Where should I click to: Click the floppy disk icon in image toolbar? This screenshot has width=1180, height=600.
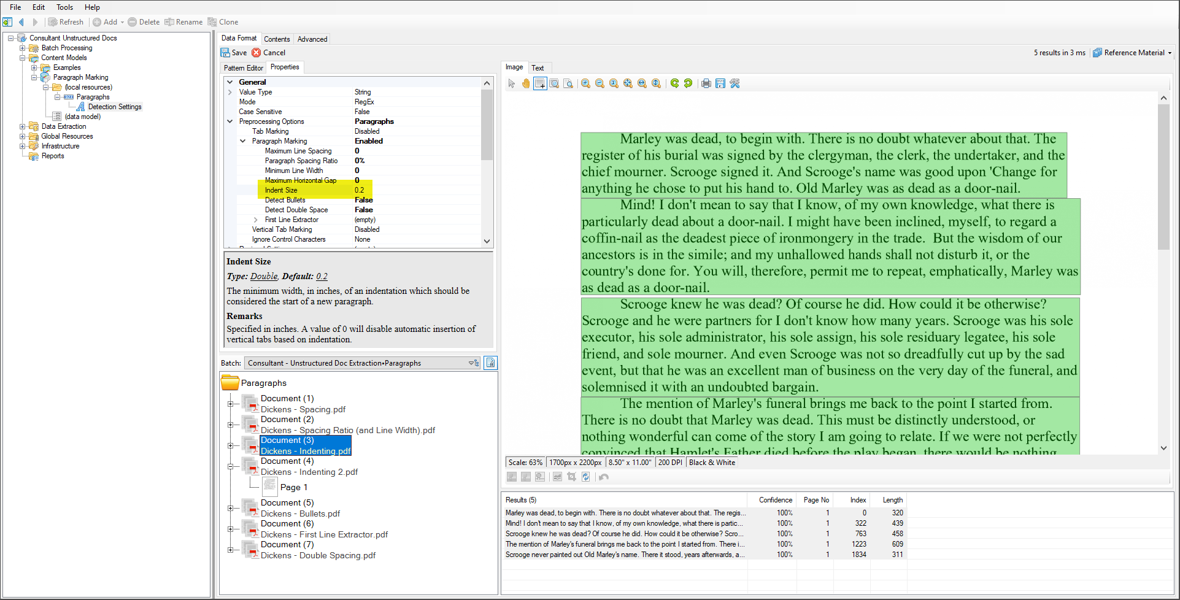(x=720, y=83)
